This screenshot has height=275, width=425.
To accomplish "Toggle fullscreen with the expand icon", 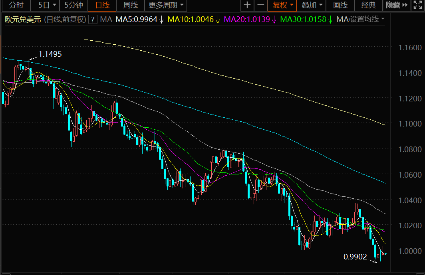I will (x=418, y=5).
